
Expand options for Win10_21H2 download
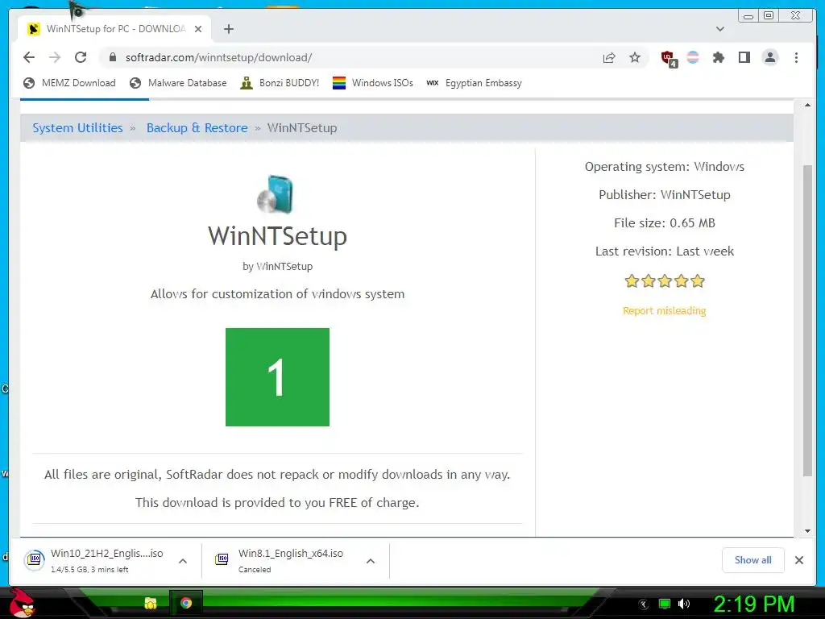click(x=183, y=561)
